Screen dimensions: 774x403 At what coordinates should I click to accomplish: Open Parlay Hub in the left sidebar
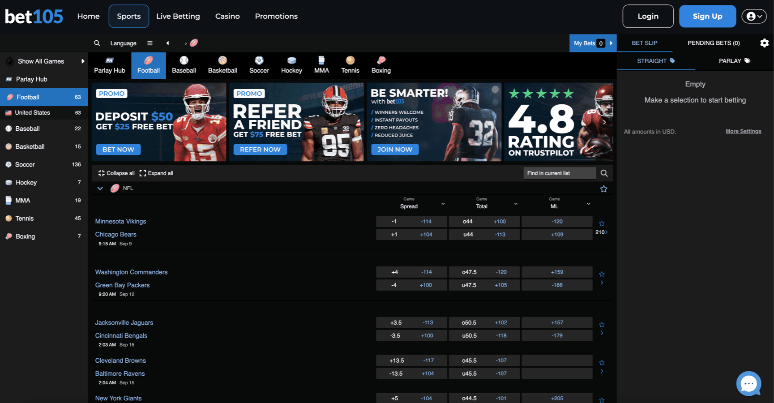(x=44, y=79)
